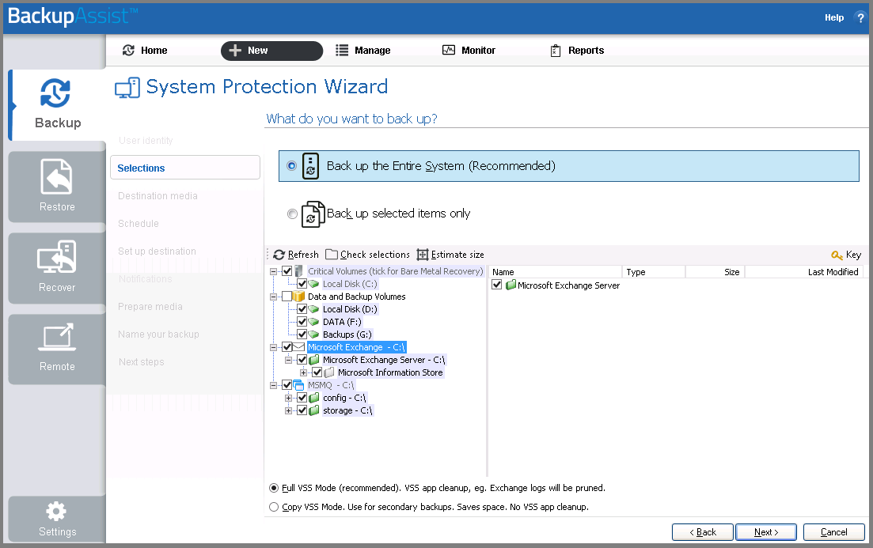Collapse Microsoft Exchange Server - C:\ subnode
Viewport: 873px width, 548px height.
[288, 360]
